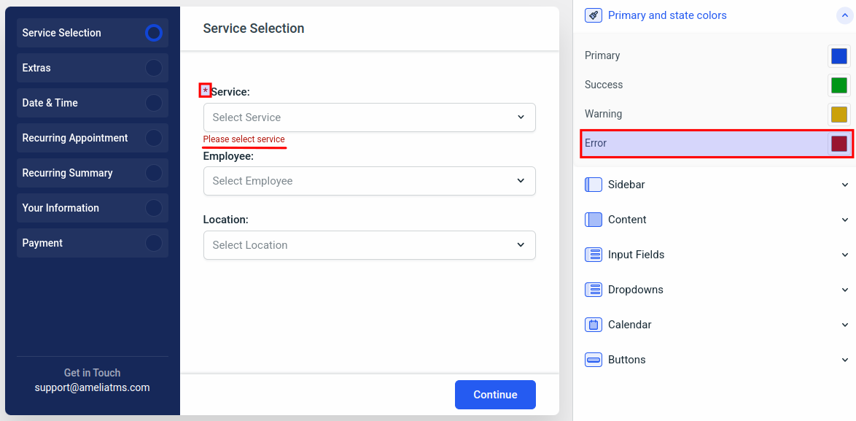Open the Select Location dropdown
This screenshot has width=856, height=421.
point(370,245)
